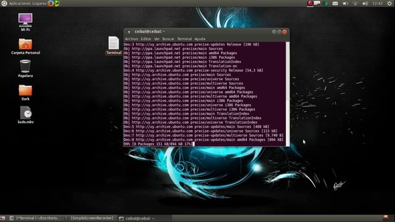Click the line 'Des:3 ... precise-updates Release [196 kB]'
Viewport: 395px width, 222px height.
[x=191, y=44]
